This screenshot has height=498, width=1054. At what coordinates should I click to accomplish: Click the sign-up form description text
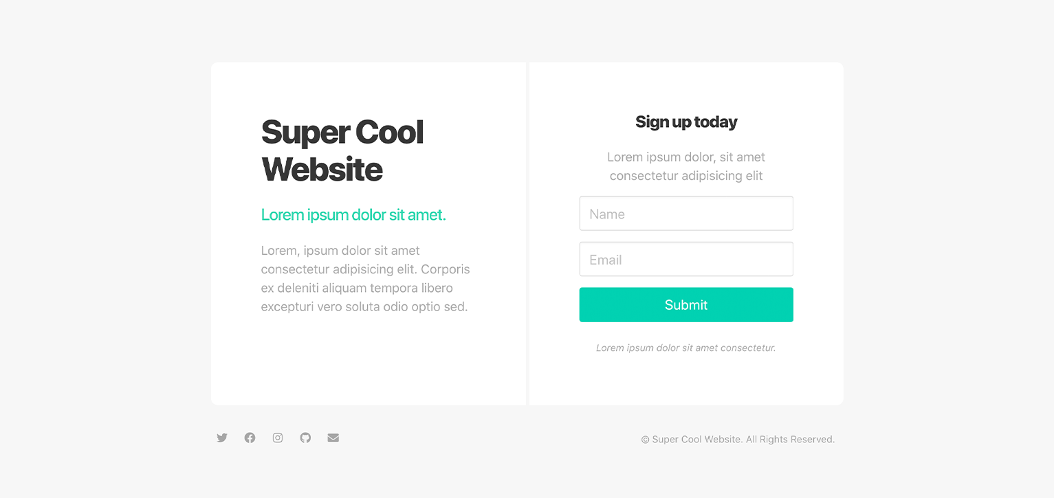[686, 166]
